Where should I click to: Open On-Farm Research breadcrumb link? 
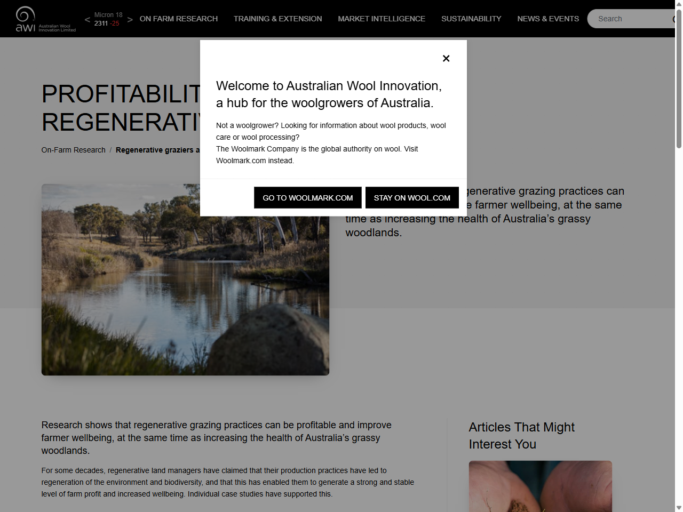[x=74, y=150]
